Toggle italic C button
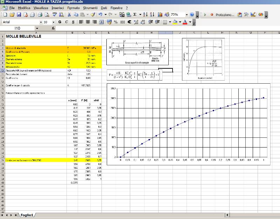 tap(66, 22)
